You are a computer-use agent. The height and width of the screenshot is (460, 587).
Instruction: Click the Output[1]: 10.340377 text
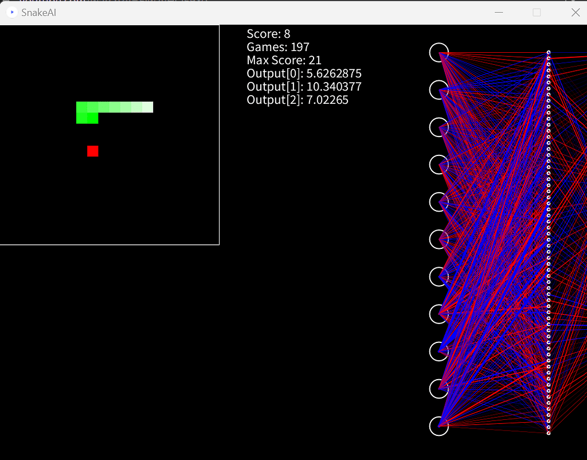point(304,87)
